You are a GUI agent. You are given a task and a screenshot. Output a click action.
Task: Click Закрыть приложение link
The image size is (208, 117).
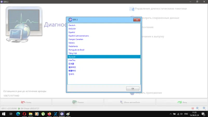tap(148, 93)
